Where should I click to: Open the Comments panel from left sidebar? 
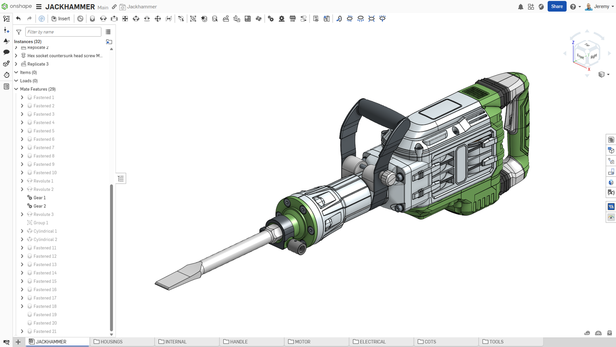(6, 52)
